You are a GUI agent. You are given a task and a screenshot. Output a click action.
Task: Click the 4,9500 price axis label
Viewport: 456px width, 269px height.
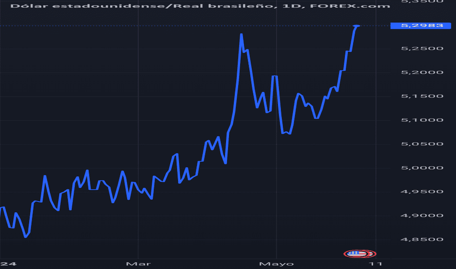click(x=422, y=192)
